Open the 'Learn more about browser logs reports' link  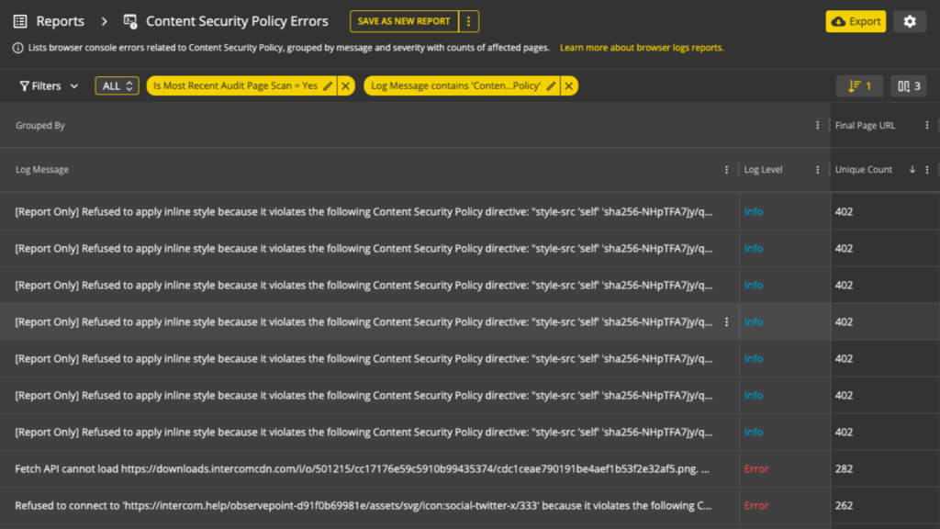click(641, 47)
